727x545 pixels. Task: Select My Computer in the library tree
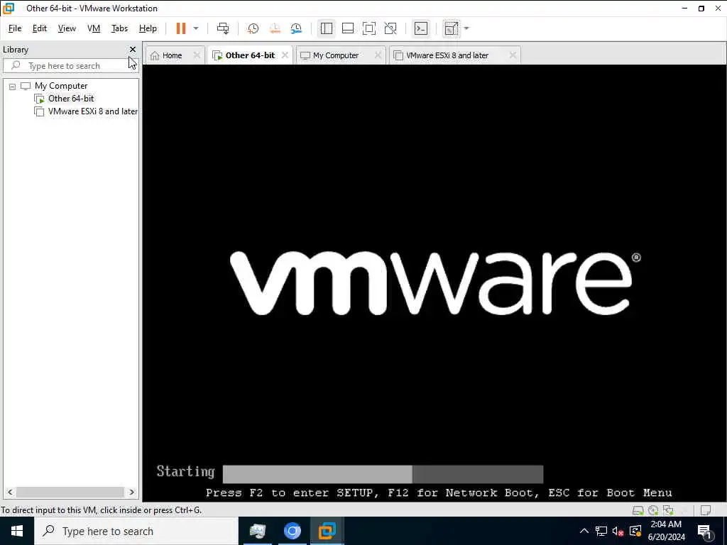(x=61, y=86)
